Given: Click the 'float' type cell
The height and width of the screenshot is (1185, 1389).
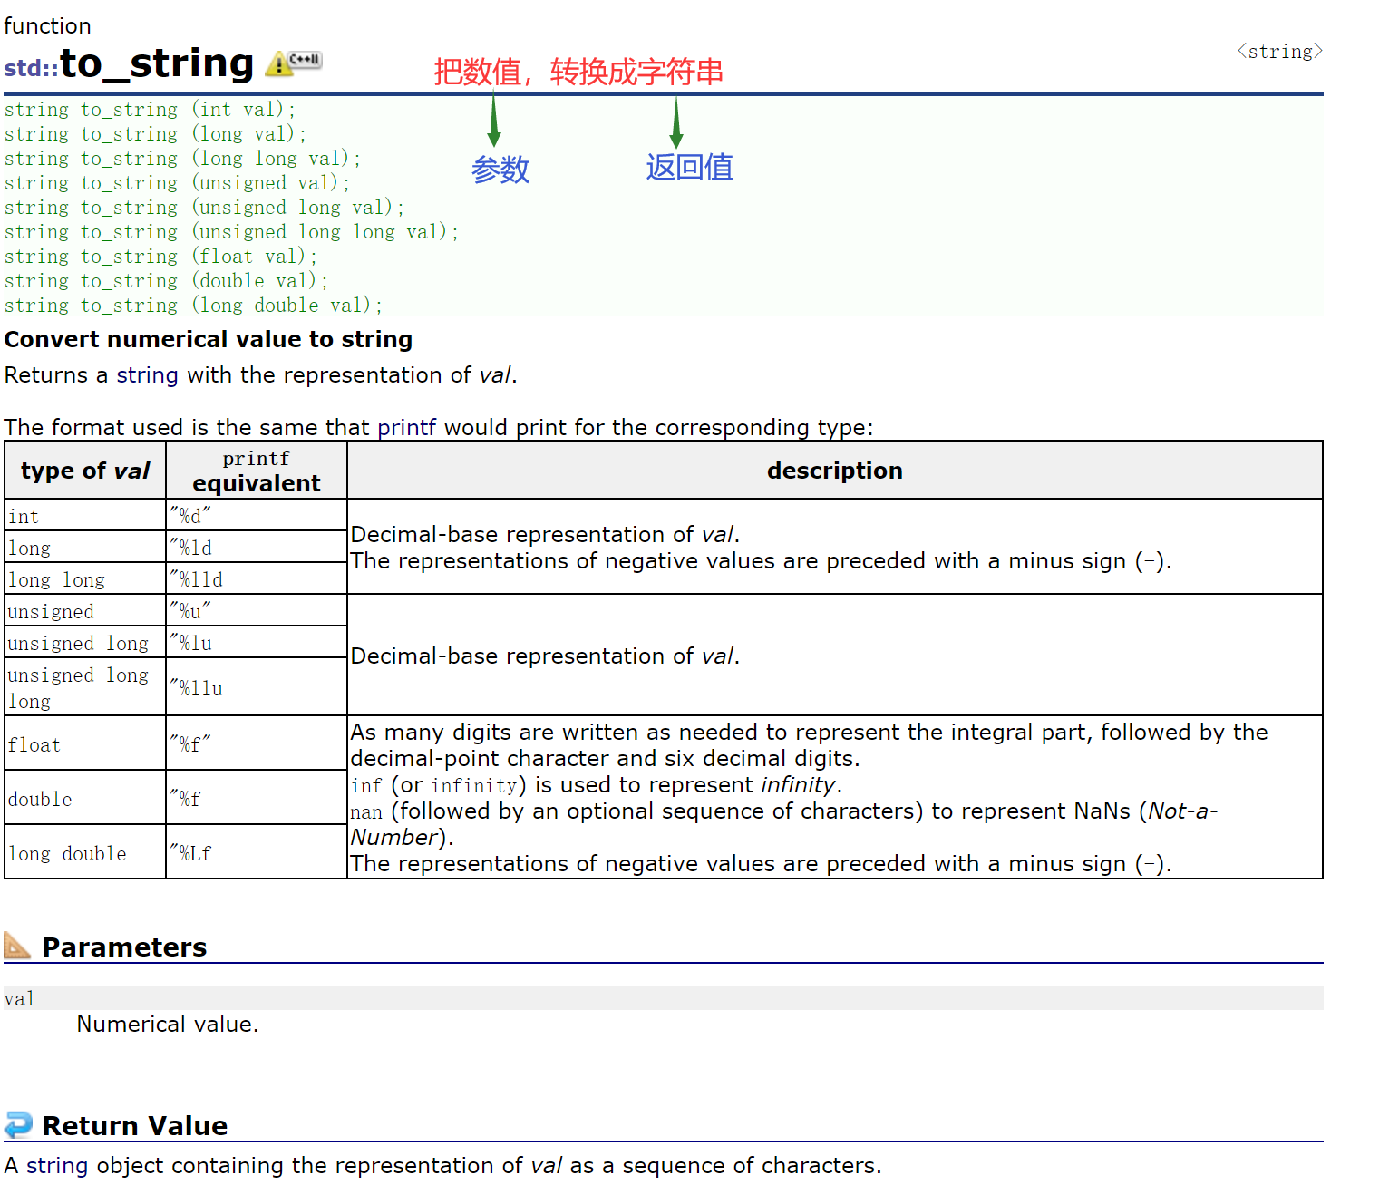Looking at the screenshot, I should click(x=85, y=743).
